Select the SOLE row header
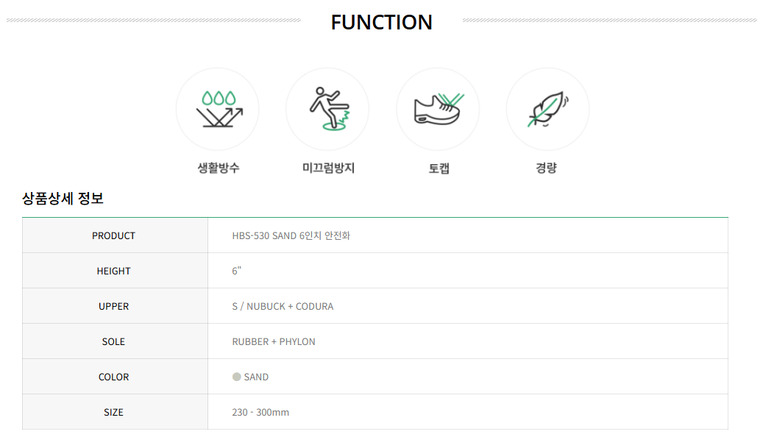Screen dimensions: 763x437 click(x=115, y=341)
